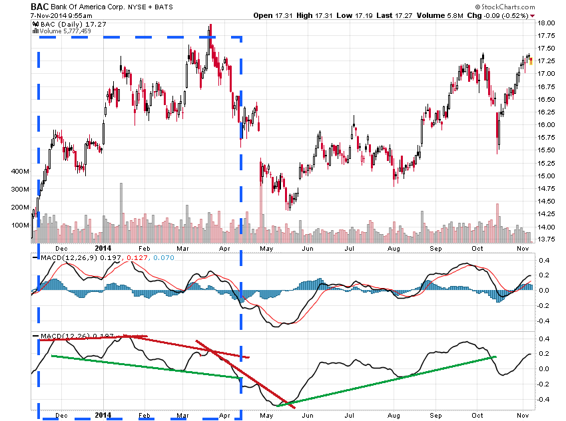Click the 13.75 price axis label

click(x=546, y=239)
